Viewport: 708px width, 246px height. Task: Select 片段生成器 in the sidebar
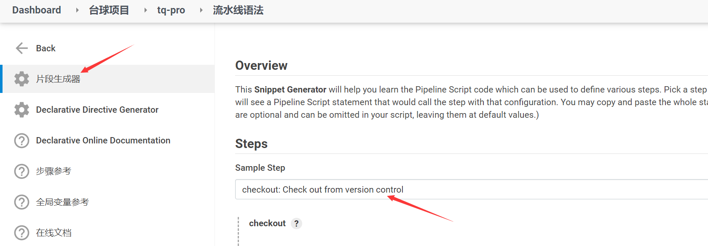coord(58,79)
